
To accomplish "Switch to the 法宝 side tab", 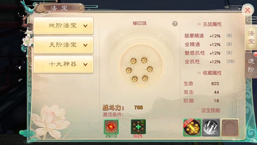I will [x=251, y=37].
